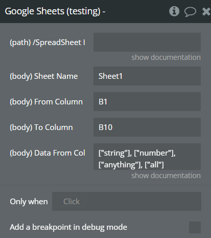This screenshot has width=211, height=238.
Task: Edit the Data From Col body field
Action: 147,157
